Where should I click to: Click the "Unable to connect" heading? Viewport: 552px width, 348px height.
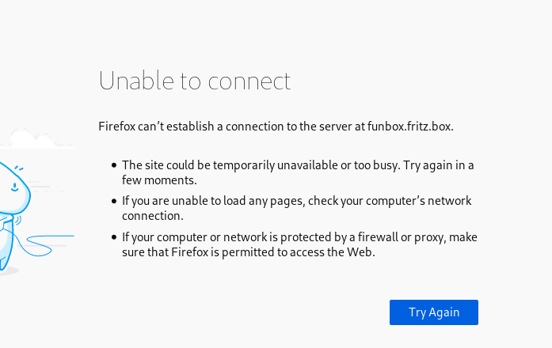(x=194, y=81)
